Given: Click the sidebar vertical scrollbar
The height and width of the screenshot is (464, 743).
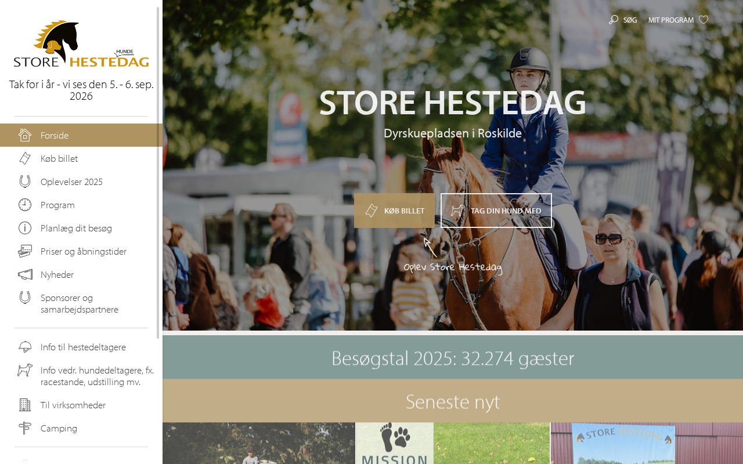Looking at the screenshot, I should coord(158,173).
